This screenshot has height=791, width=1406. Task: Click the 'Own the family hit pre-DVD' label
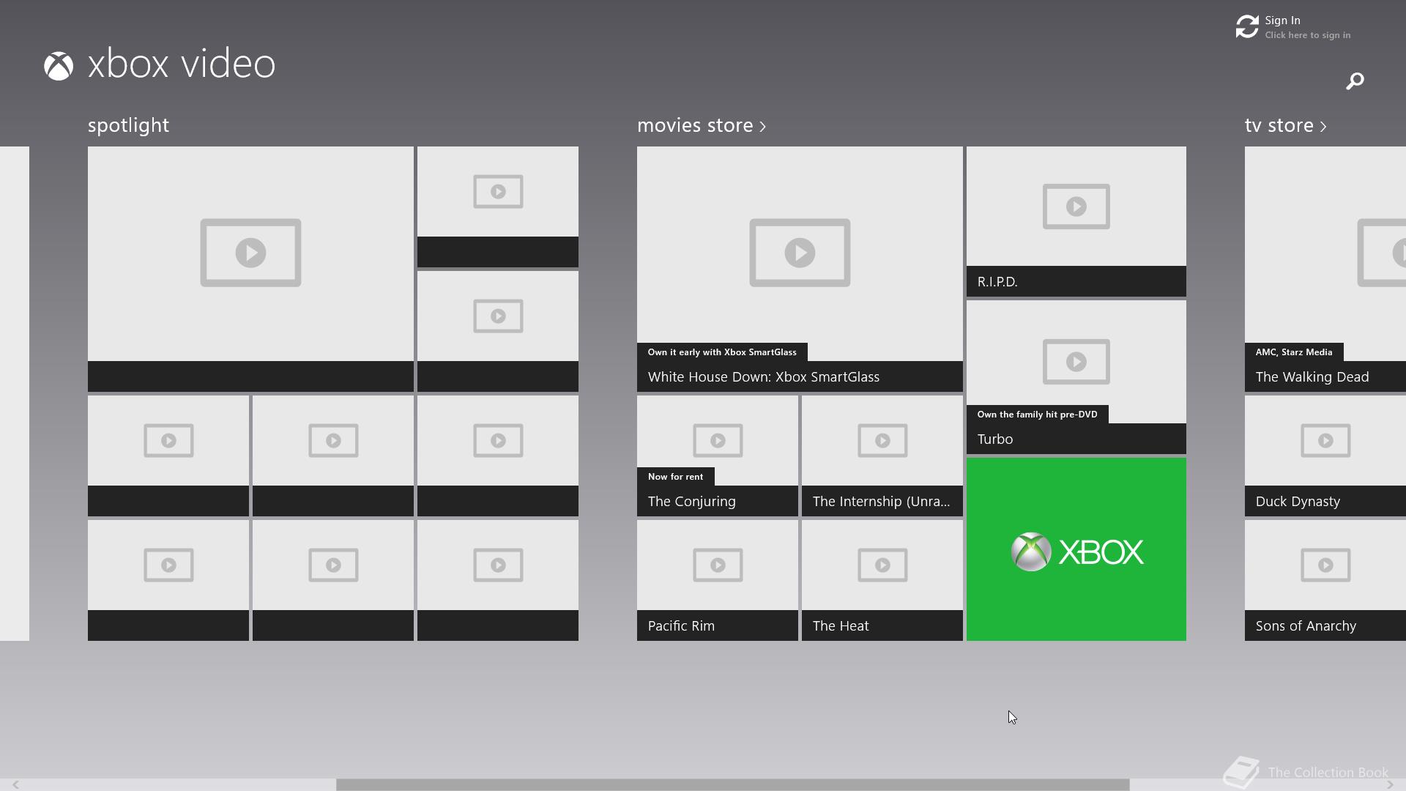[x=1037, y=415]
